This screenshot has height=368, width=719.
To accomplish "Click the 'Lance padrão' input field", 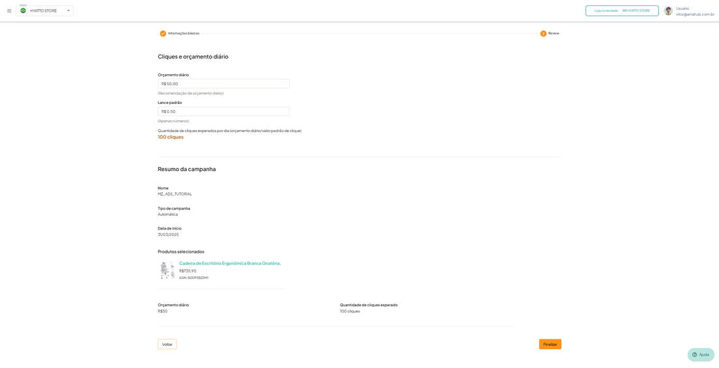I will [x=223, y=112].
